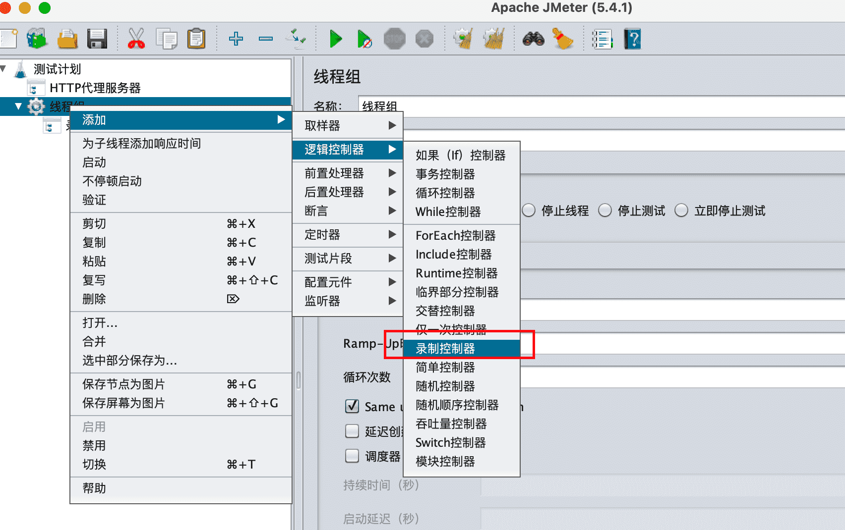Open Help with the question mark icon
The height and width of the screenshot is (530, 845).
633,39
